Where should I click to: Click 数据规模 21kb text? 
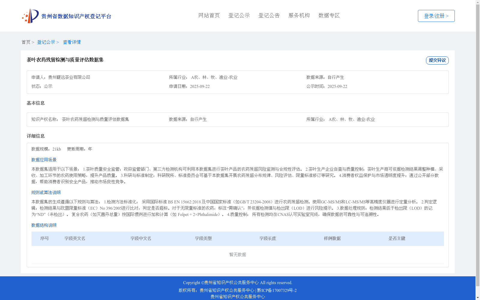coord(46,149)
